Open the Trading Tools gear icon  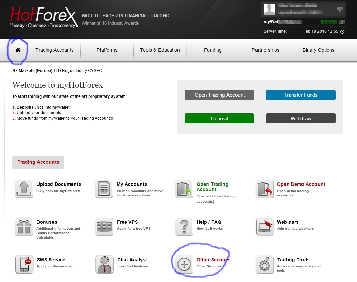[265, 265]
